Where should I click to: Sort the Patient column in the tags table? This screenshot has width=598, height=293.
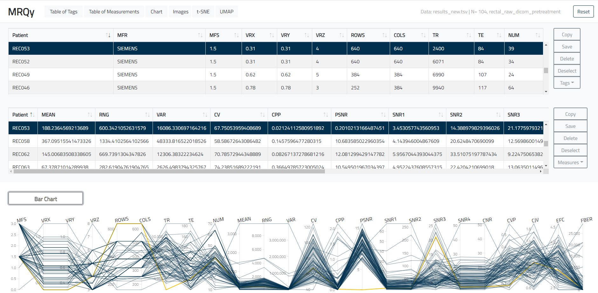pyautogui.click(x=108, y=35)
